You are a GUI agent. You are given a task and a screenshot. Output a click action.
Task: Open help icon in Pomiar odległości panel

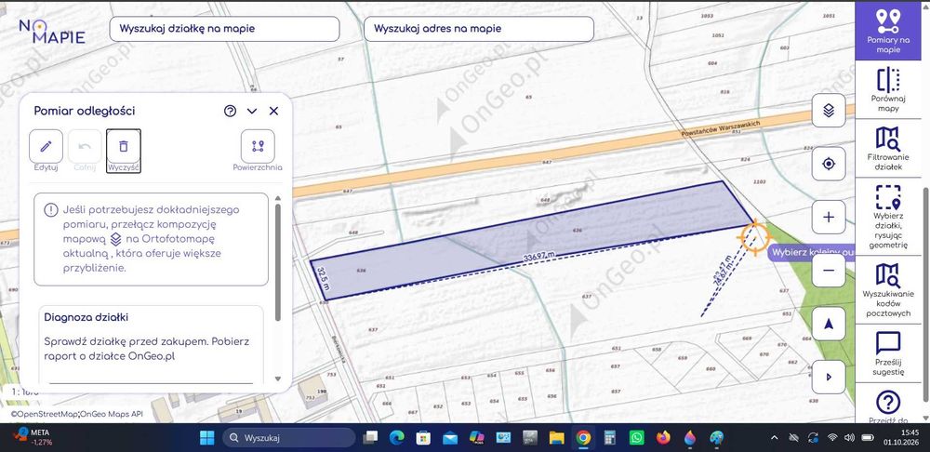pyautogui.click(x=230, y=111)
